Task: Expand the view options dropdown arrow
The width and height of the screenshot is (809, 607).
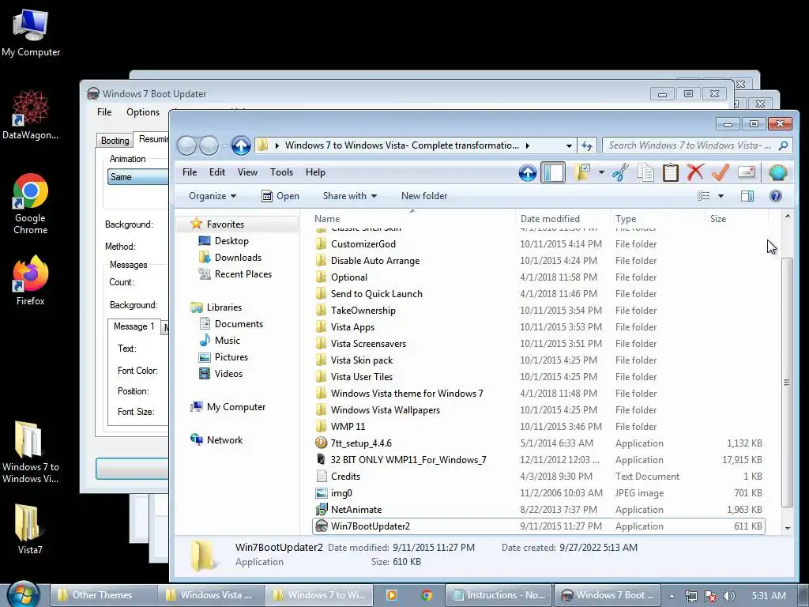Action: 721,196
